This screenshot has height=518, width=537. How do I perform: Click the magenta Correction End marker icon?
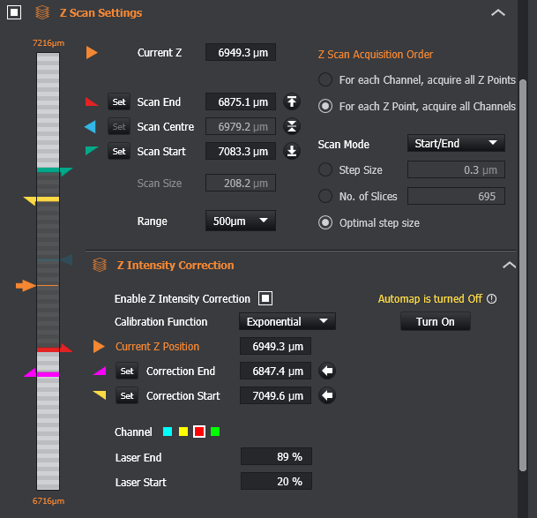click(x=100, y=371)
